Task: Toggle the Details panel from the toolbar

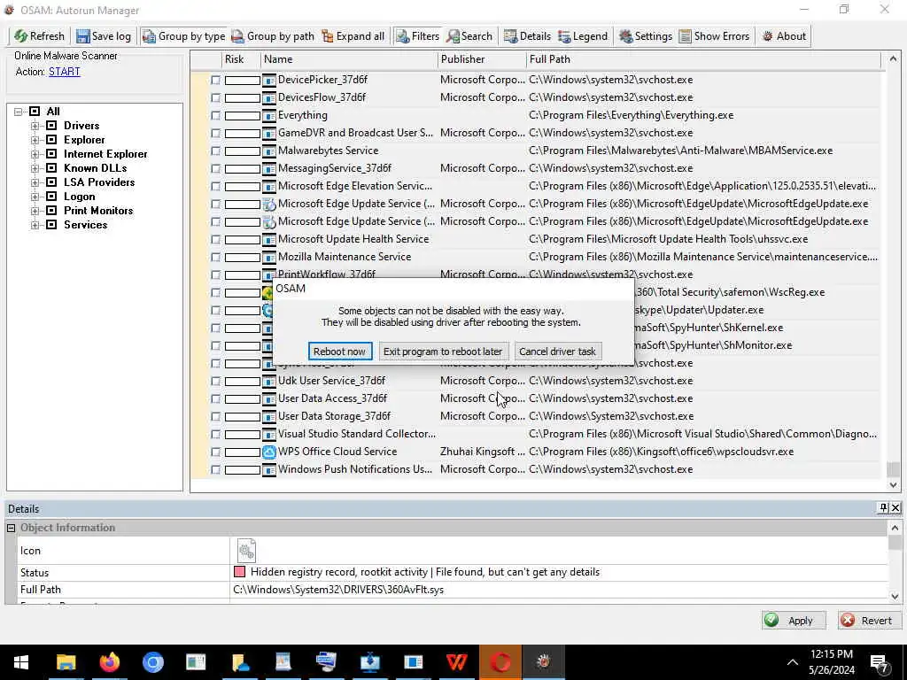Action: coord(527,35)
